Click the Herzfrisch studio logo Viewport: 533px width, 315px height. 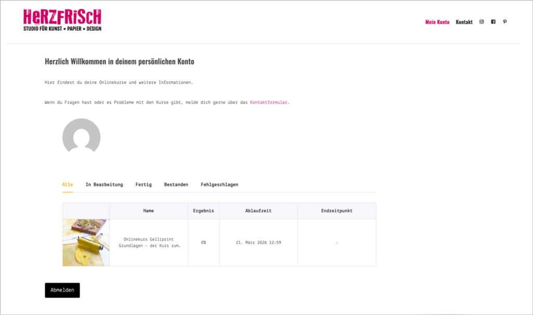(x=62, y=20)
